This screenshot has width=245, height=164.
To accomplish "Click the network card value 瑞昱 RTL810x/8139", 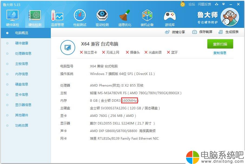I will (x=124, y=139).
